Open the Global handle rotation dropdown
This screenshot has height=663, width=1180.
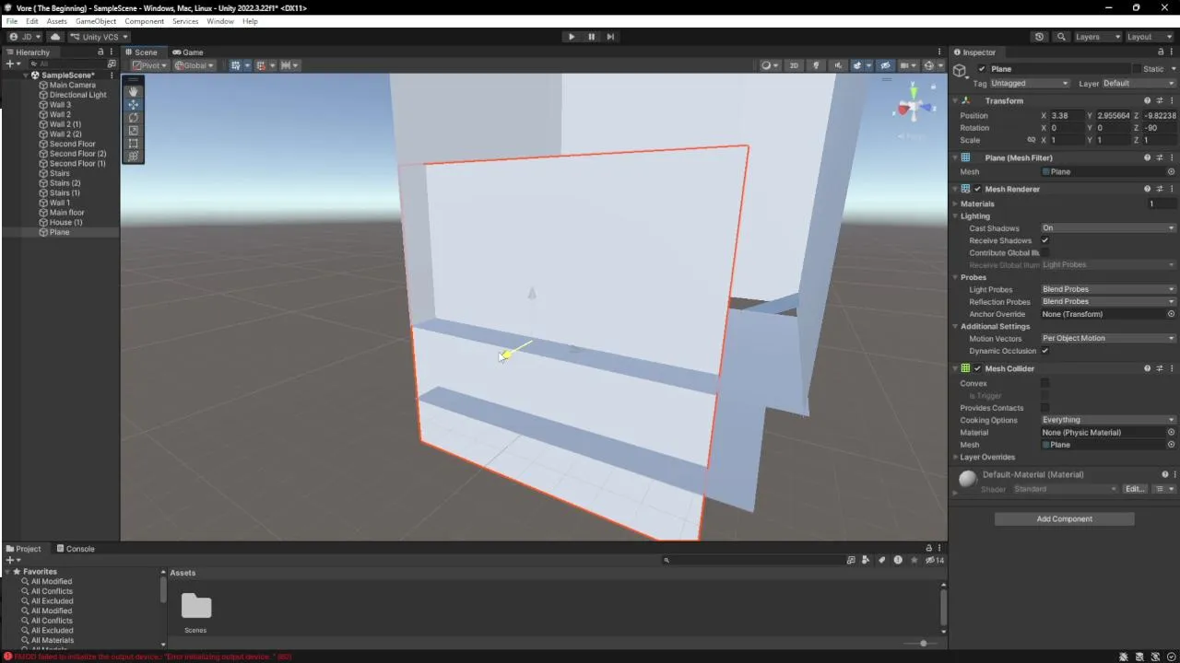195,65
